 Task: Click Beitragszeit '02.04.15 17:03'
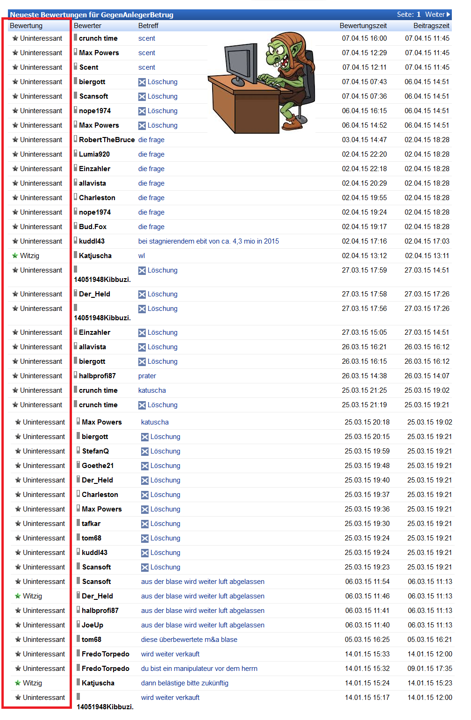click(427, 241)
